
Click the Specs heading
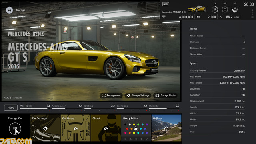193,64
